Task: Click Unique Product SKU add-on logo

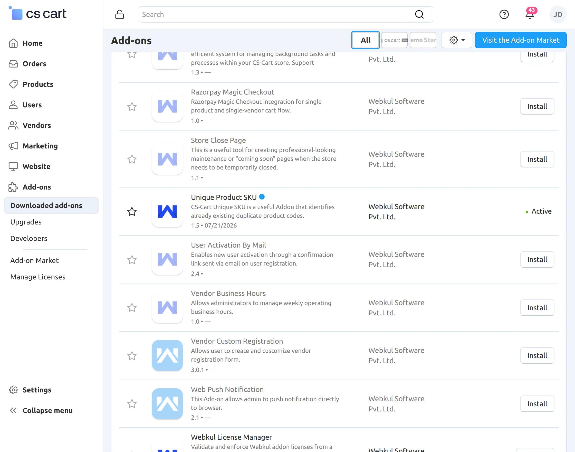Action: pyautogui.click(x=167, y=211)
